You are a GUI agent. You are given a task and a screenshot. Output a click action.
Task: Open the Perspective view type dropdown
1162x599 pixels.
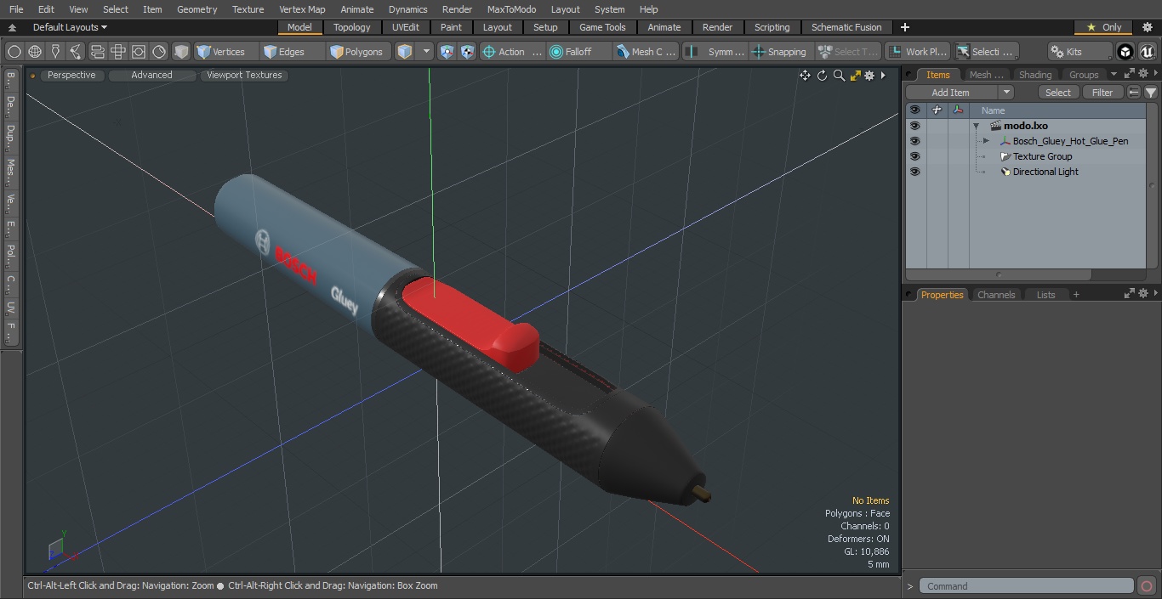[x=71, y=75]
